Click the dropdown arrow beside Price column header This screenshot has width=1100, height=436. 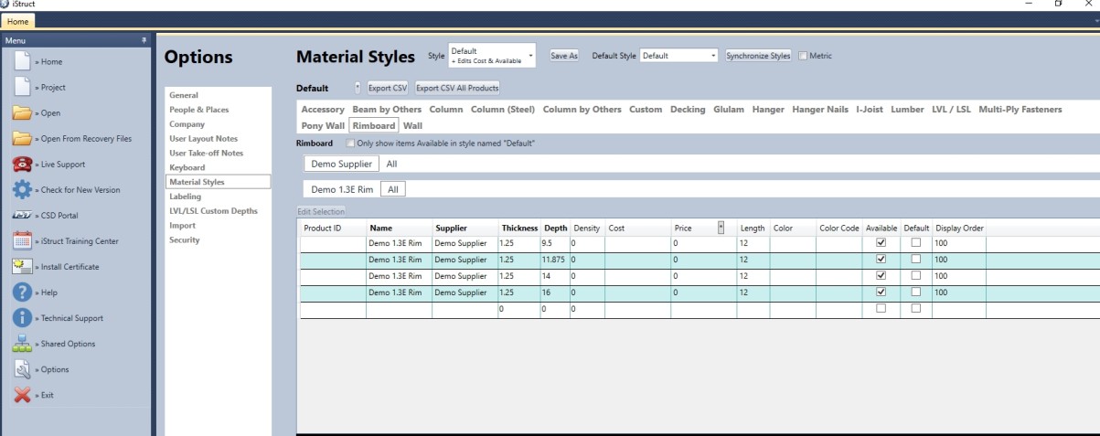pyautogui.click(x=721, y=228)
